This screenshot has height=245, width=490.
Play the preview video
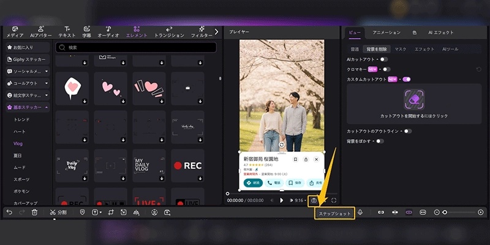pyautogui.click(x=281, y=200)
